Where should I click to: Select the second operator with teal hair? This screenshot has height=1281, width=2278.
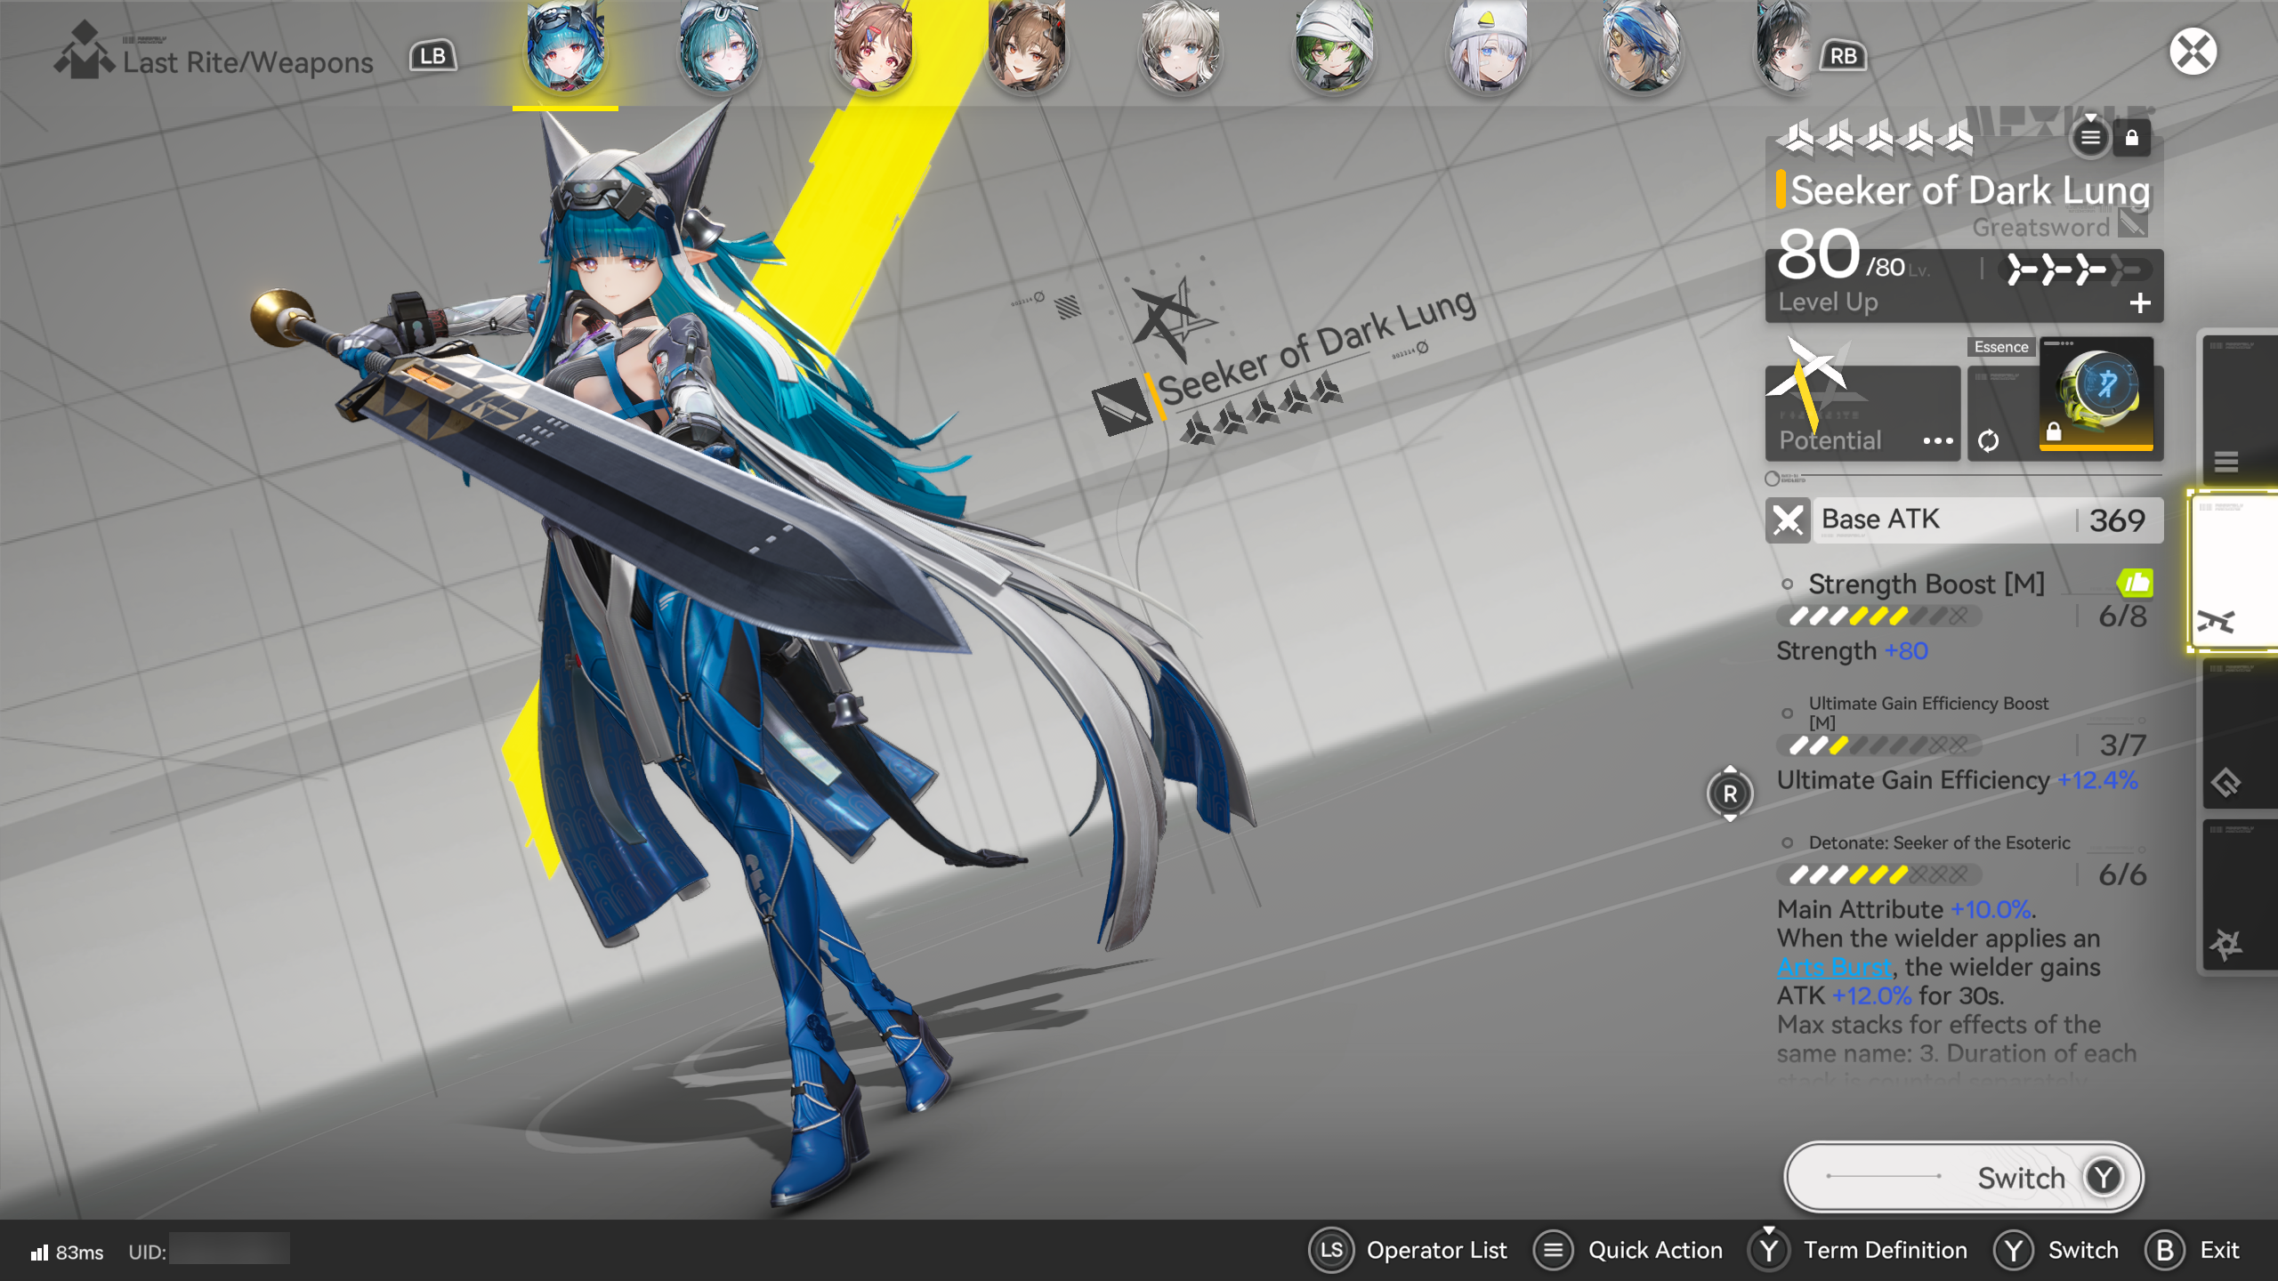pos(719,49)
